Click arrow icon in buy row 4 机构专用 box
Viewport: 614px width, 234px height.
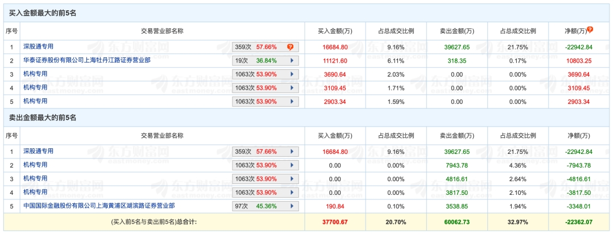(292, 88)
